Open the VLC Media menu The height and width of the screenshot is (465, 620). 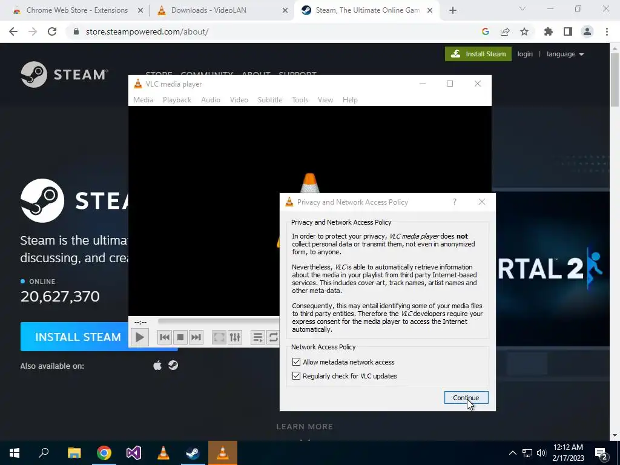(x=143, y=100)
